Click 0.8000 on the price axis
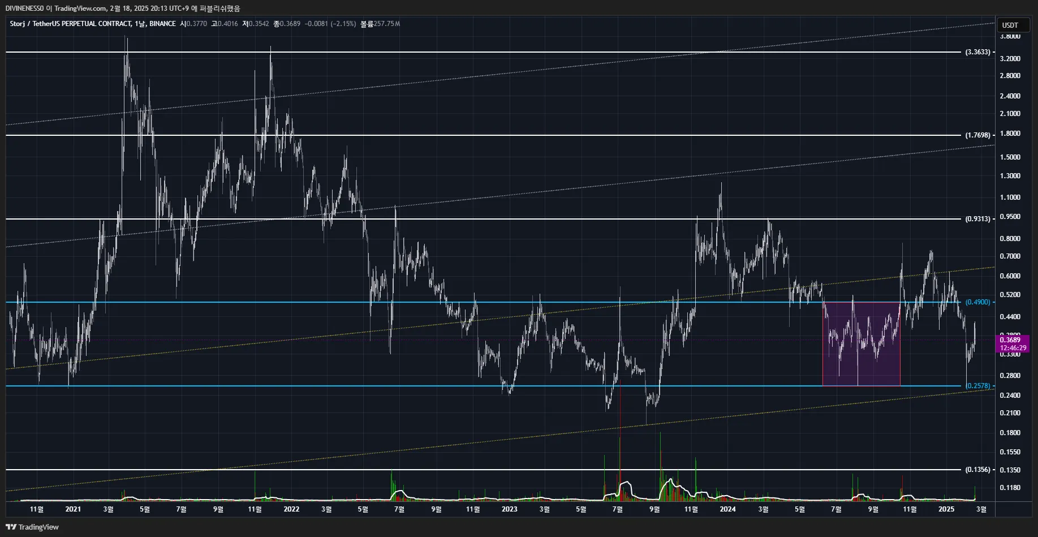Screen dimensions: 1038x537 click(1010, 239)
